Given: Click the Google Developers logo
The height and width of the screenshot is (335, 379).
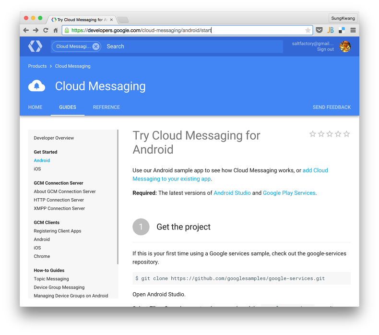Looking at the screenshot, I should click(x=36, y=46).
